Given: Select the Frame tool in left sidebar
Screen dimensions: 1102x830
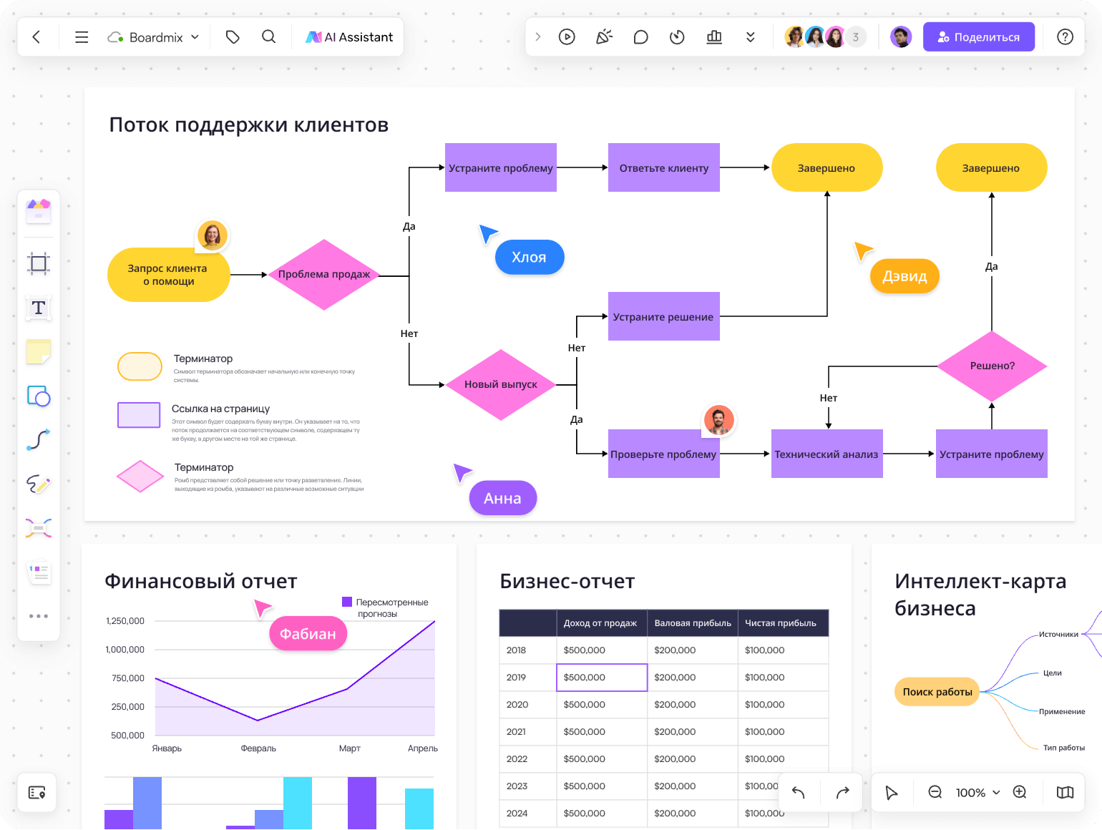Looking at the screenshot, I should 39,263.
